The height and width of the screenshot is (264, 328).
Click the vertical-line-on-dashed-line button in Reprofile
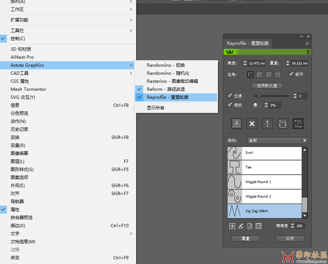click(x=267, y=124)
